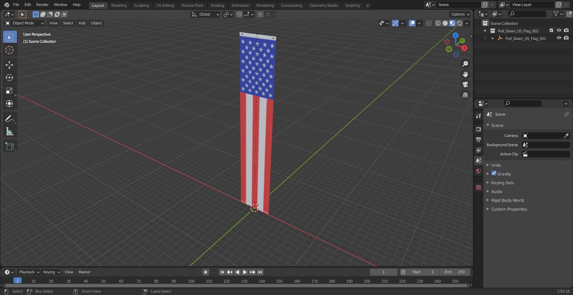Disable Pull_Down_US_Flag_001 in renders
The height and width of the screenshot is (295, 573).
click(x=566, y=38)
